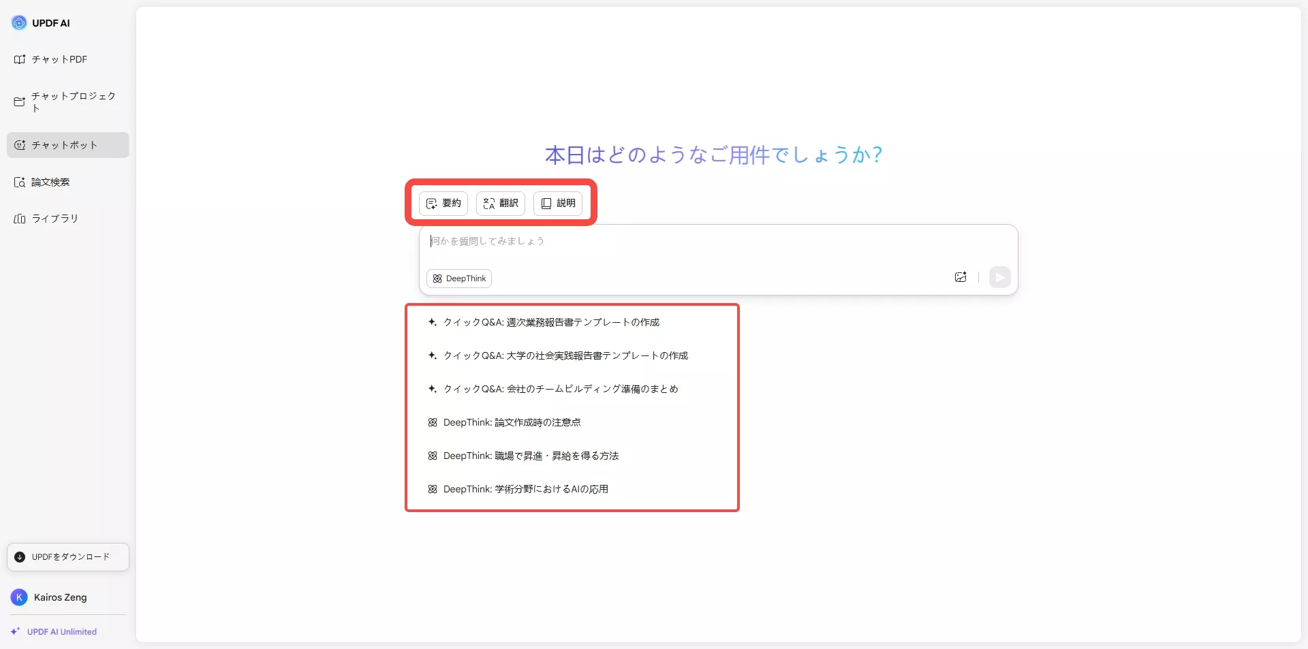The image size is (1308, 649).
Task: Click the UPDF AI Unlimited link
Action: (x=54, y=632)
